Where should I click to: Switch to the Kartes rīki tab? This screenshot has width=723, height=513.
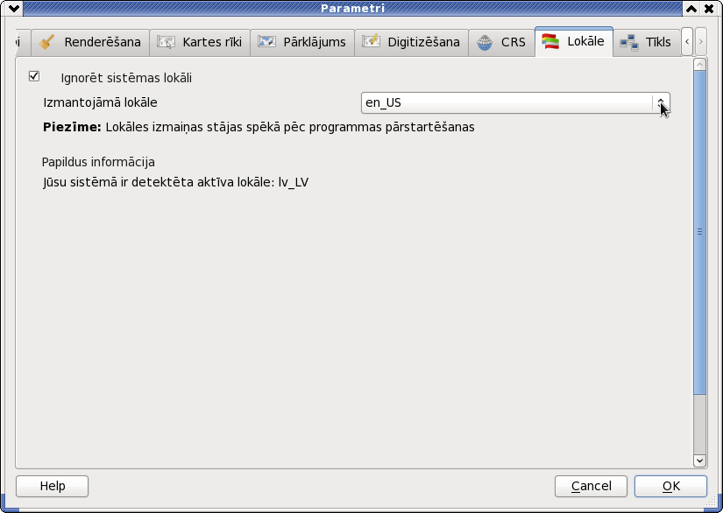(200, 42)
